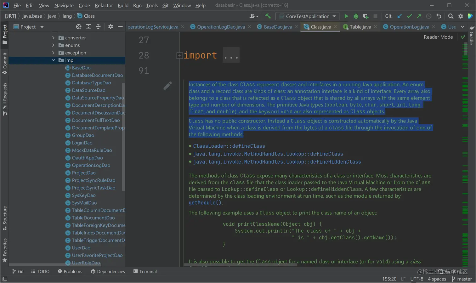Commit changes using the Git checkmark icon

409,16
